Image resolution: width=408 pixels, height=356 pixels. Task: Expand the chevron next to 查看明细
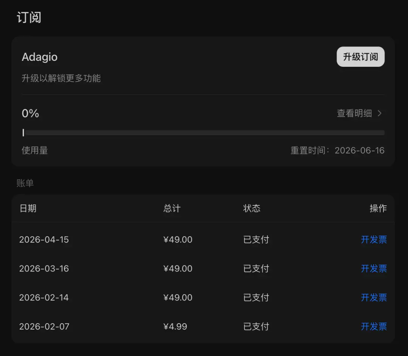coord(380,113)
